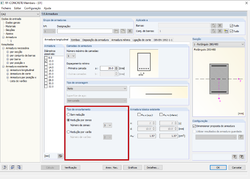Click the delete icon in the Conj. de barras row
250x179 pixels.
pos(220,31)
